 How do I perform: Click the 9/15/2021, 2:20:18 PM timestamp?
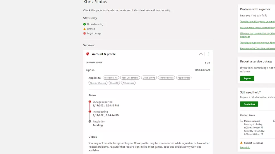106,105
